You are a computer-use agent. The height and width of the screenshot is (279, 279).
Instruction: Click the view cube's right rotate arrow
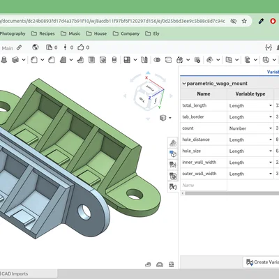(x=171, y=96)
